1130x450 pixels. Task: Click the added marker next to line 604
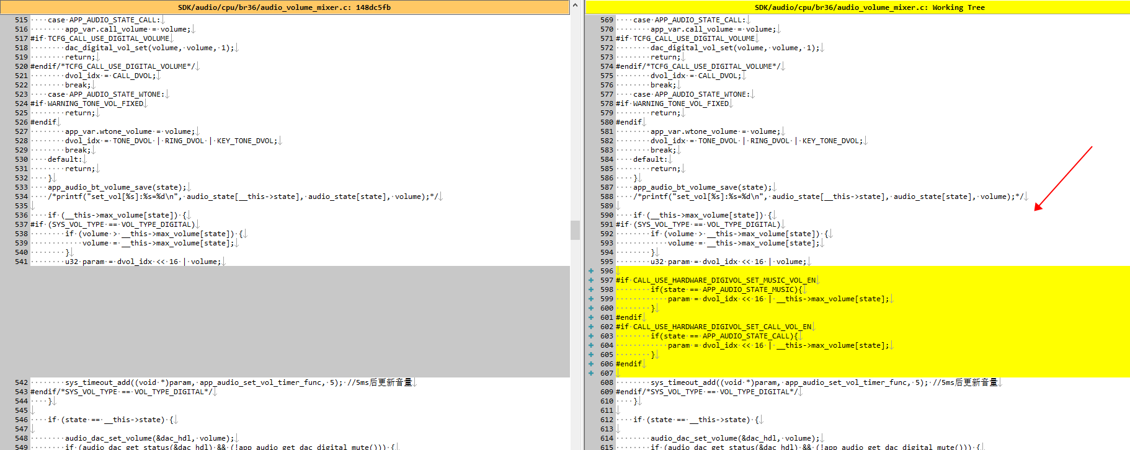click(591, 345)
